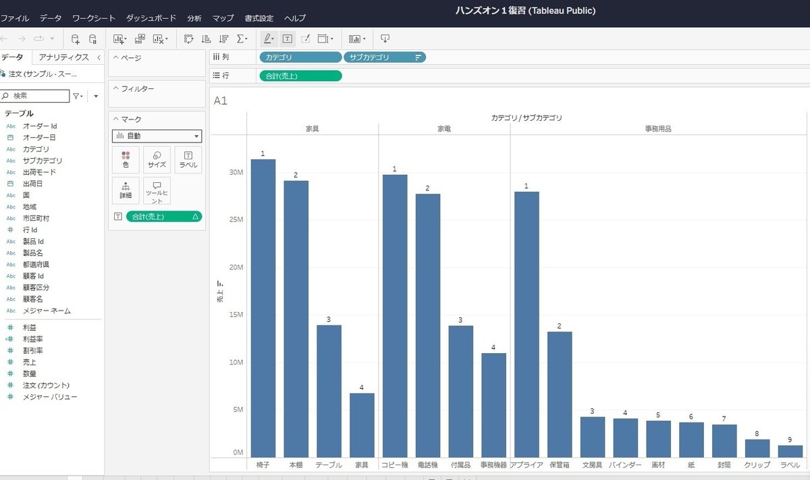Click the green 合計(売上) pill on the rows shelf
The width and height of the screenshot is (810, 480).
coord(300,76)
